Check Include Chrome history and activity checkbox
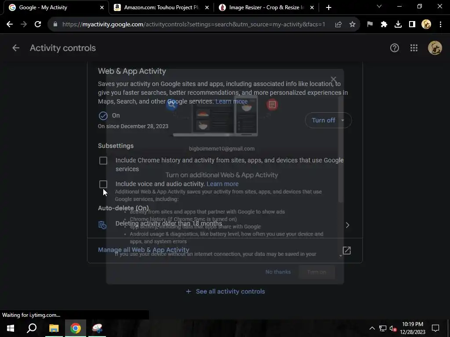Screen dimensions: 450x337 coord(103,161)
